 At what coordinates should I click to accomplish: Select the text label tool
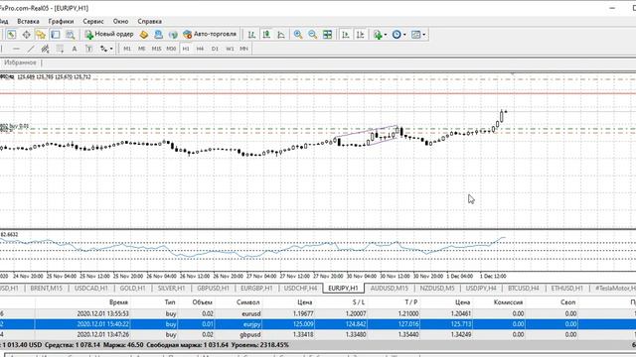coord(88,49)
